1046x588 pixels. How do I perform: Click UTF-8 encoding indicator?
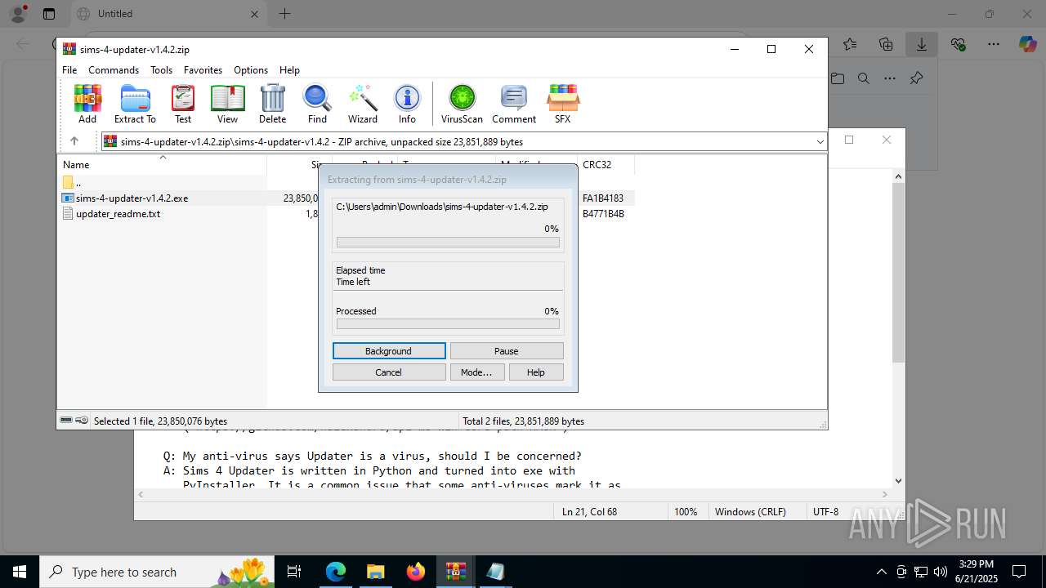coord(825,511)
